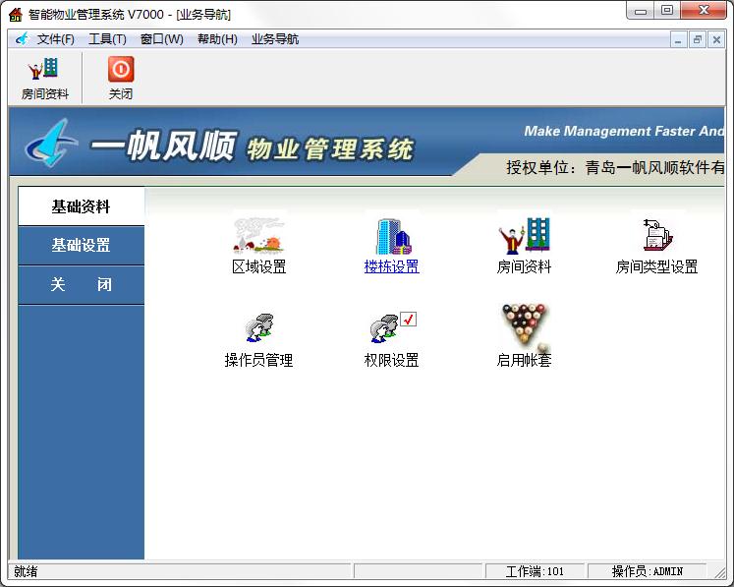Click the 楼栋设置 link text

pyautogui.click(x=391, y=266)
